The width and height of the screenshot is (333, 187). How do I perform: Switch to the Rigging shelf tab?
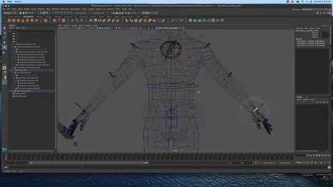coord(48,17)
